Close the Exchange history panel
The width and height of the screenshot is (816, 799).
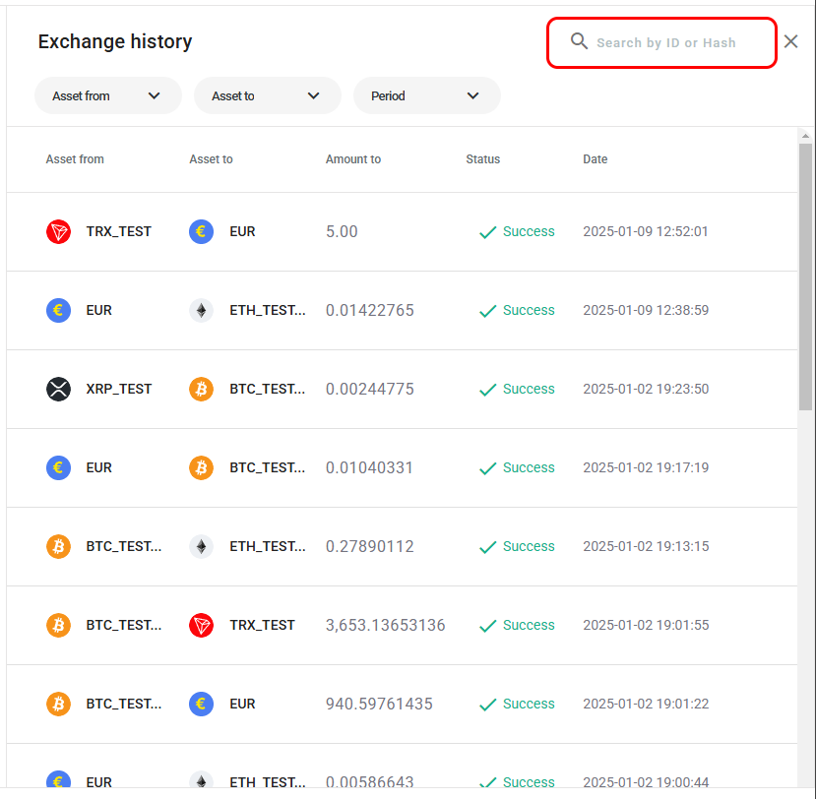[x=790, y=41]
